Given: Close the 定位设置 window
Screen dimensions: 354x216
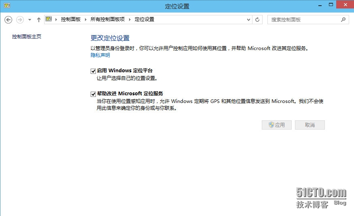Looking at the screenshot, I should [x=345, y=4].
